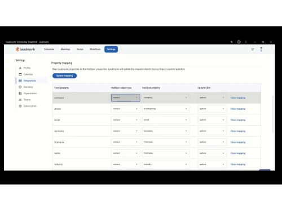Open HubSpot property dropdown for industry row
The image size is (282, 211).
[x=166, y=164]
